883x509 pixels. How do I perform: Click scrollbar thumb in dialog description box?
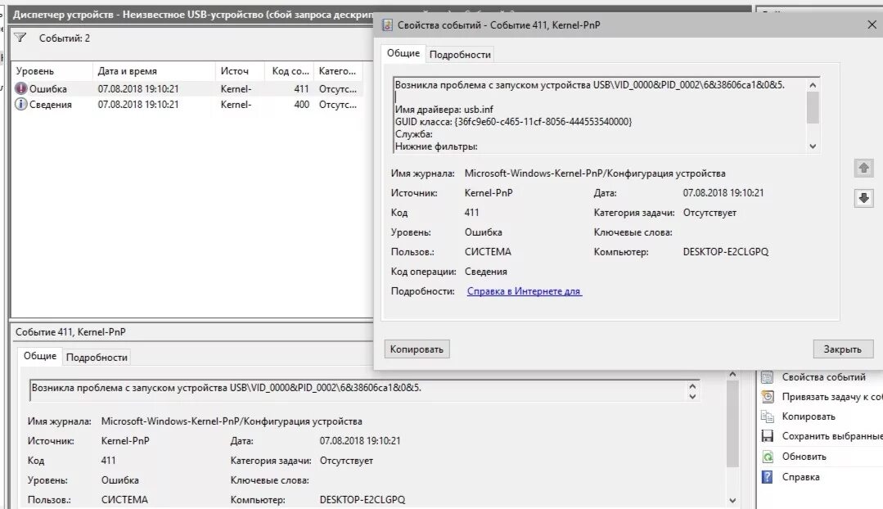(813, 107)
